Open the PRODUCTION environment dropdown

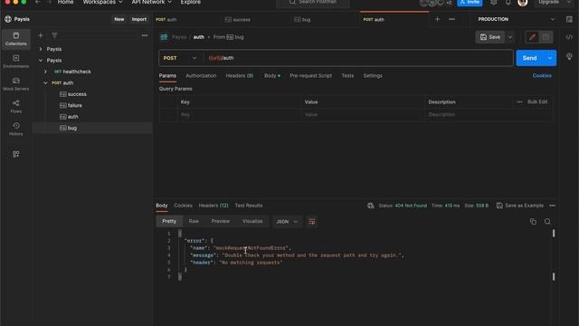(517, 19)
